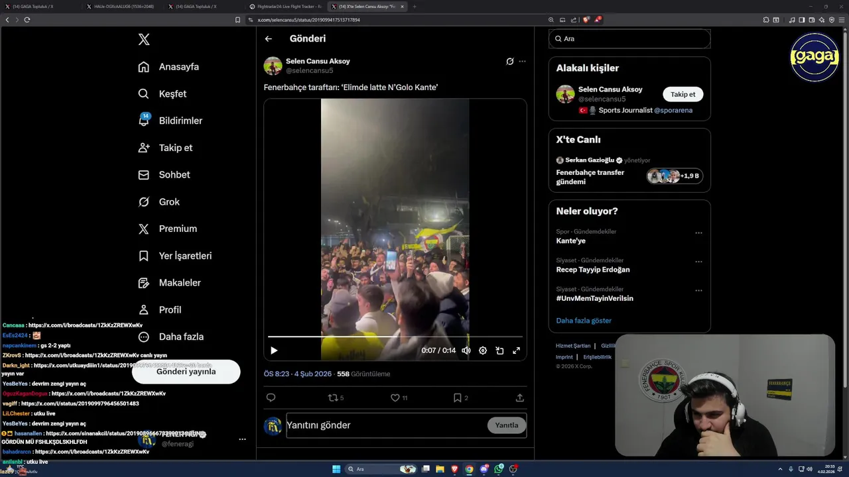Switch to the Flightradar24 browser tab
Viewport: 849px width, 477px height.
(x=286, y=7)
